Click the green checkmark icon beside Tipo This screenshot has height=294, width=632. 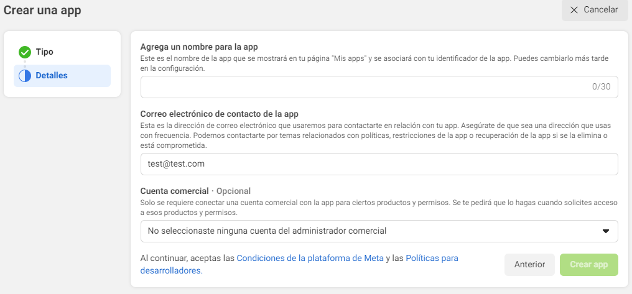point(25,52)
